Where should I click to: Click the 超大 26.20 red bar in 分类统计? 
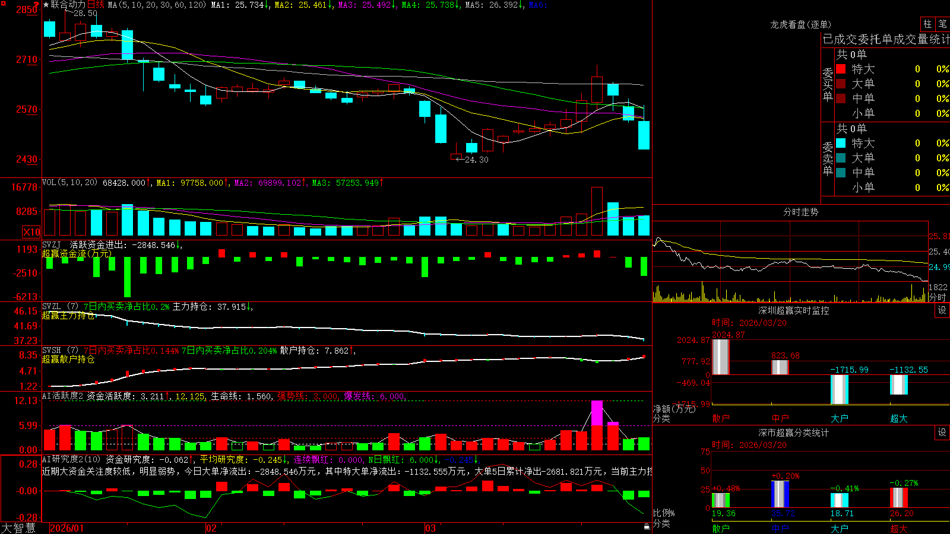[899, 498]
